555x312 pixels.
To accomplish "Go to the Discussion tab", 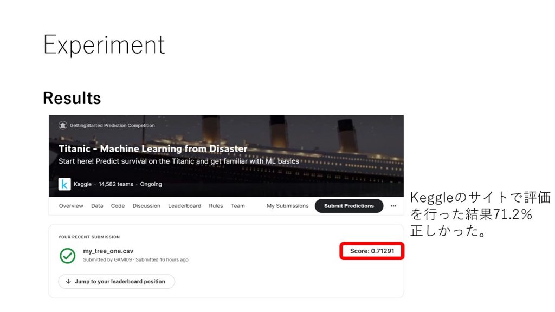I will coord(146,206).
